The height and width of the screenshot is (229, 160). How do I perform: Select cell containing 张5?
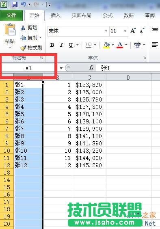28,114
